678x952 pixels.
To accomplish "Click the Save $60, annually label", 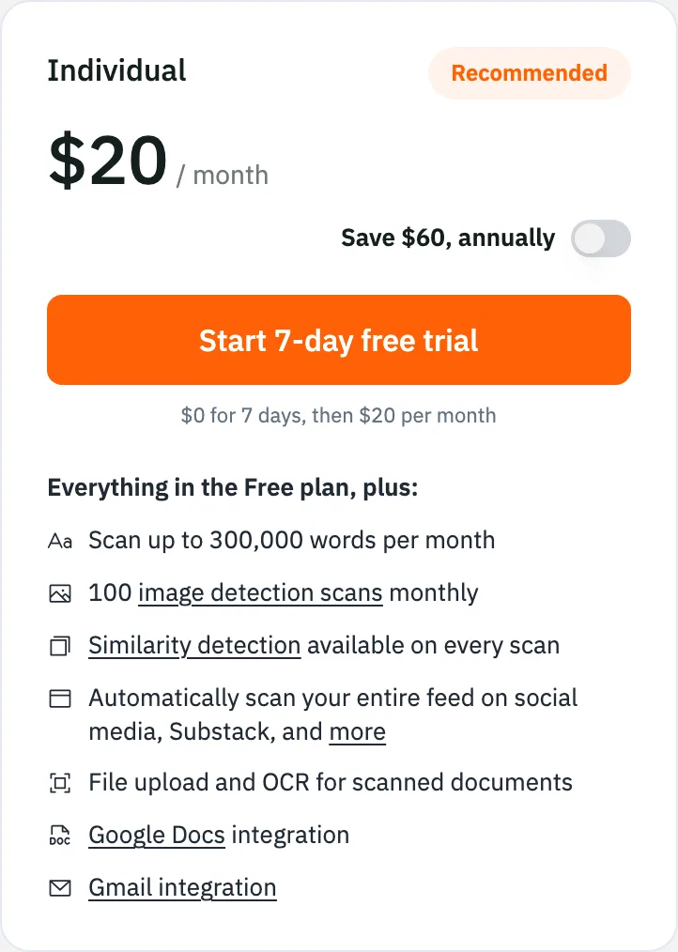I will point(448,238).
